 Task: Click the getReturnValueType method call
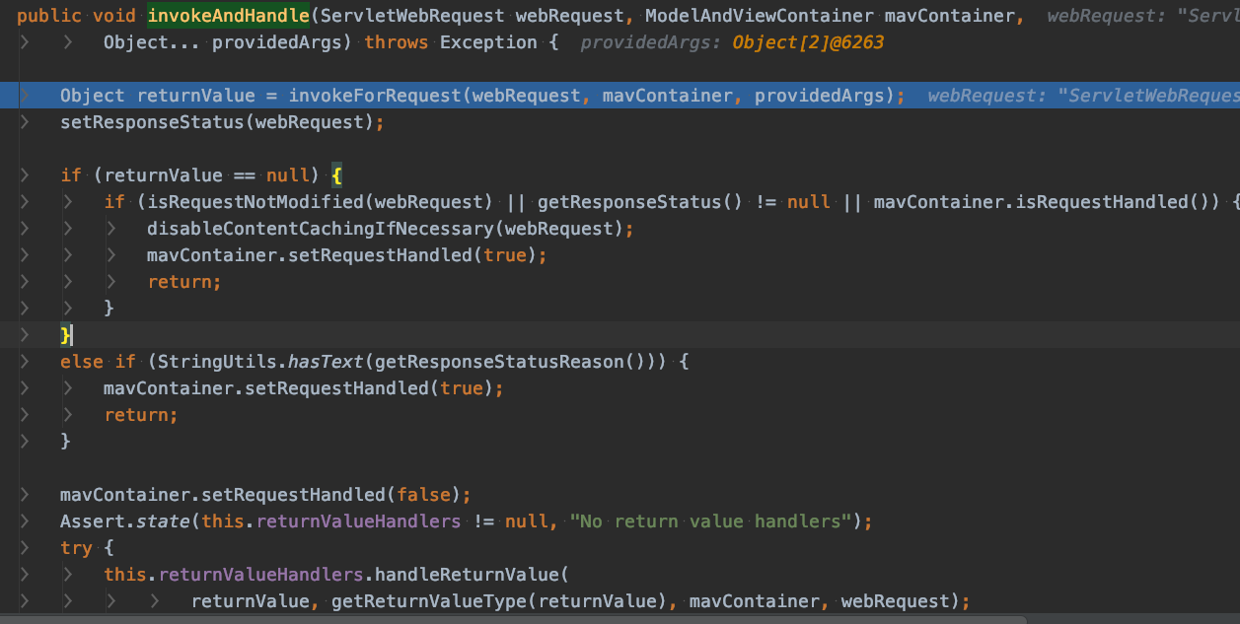[x=429, y=600]
